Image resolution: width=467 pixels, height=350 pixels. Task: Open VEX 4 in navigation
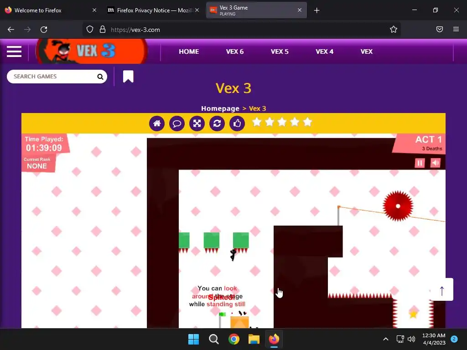[x=324, y=51]
